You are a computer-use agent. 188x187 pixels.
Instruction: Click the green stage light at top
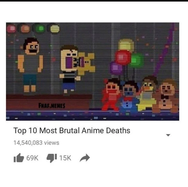pos(41,29)
